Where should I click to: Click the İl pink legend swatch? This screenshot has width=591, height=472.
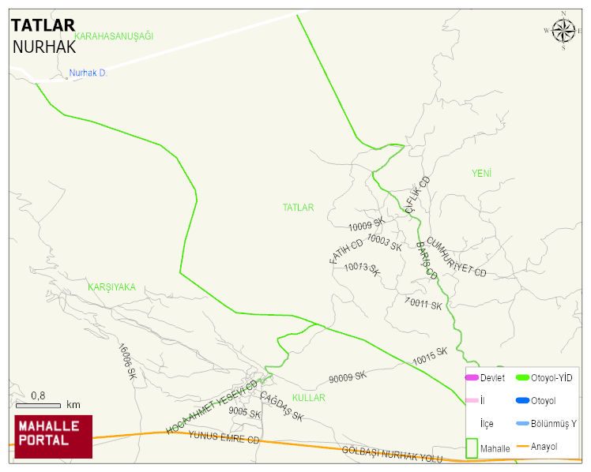[472, 400]
